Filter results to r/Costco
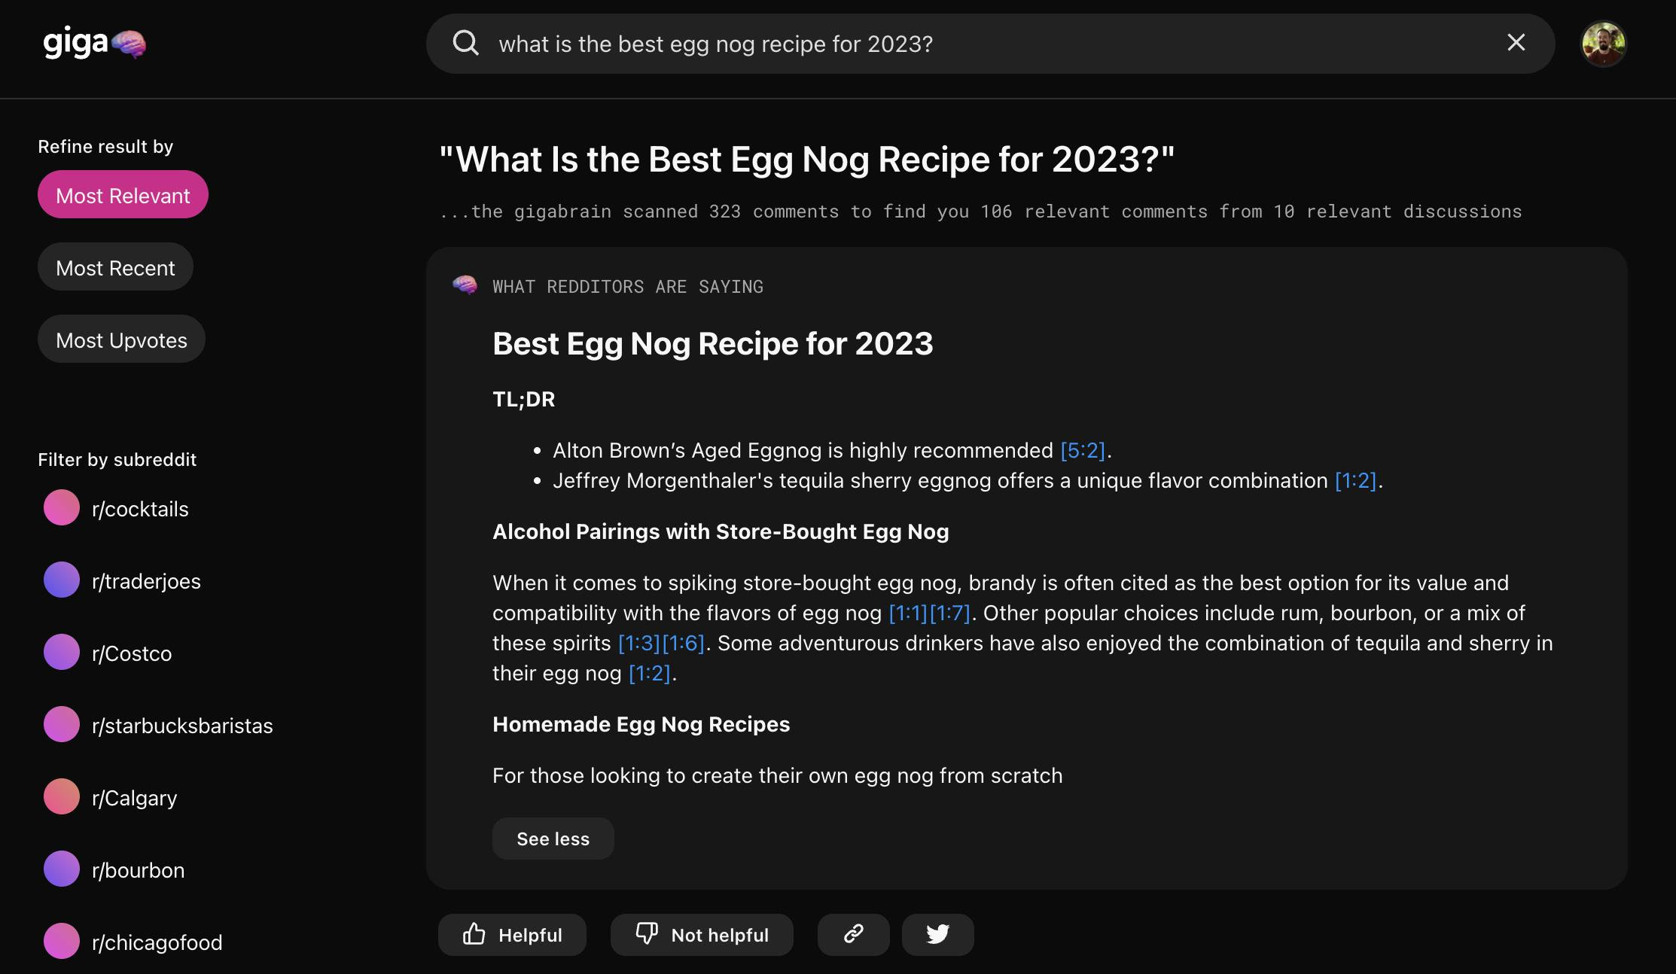 point(132,653)
